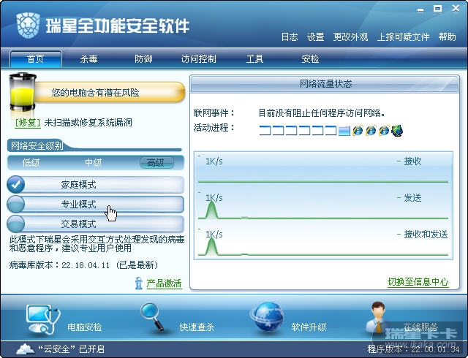
Task: Switch to the 访问控制 tab
Action: [x=198, y=58]
